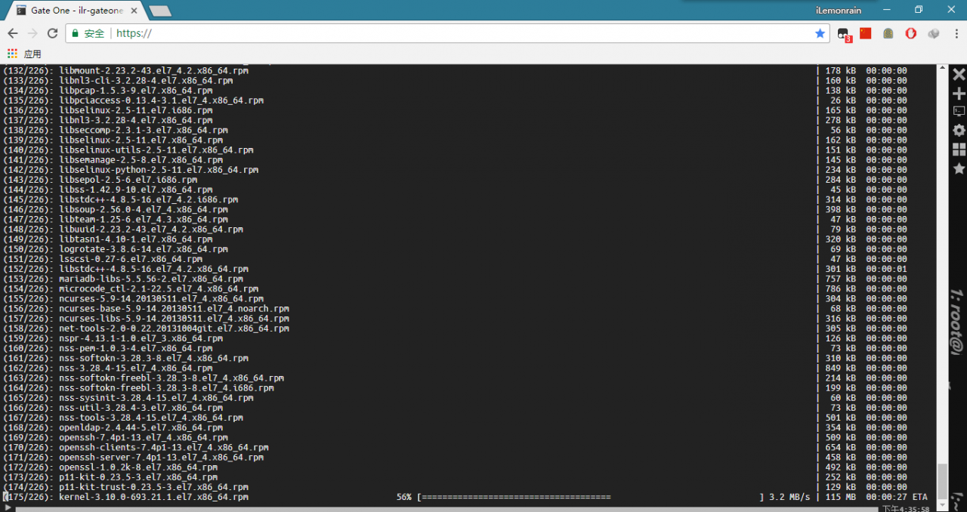The width and height of the screenshot is (967, 512).
Task: Open Gate One bookmarks star
Action: (959, 168)
